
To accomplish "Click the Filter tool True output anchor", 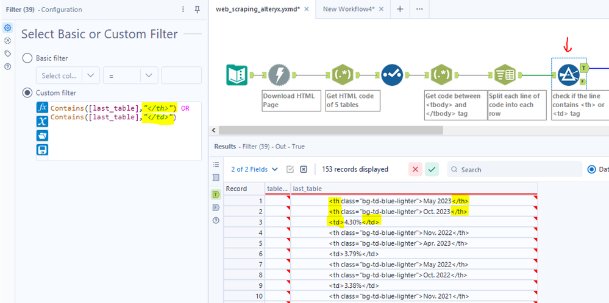I will [x=584, y=68].
